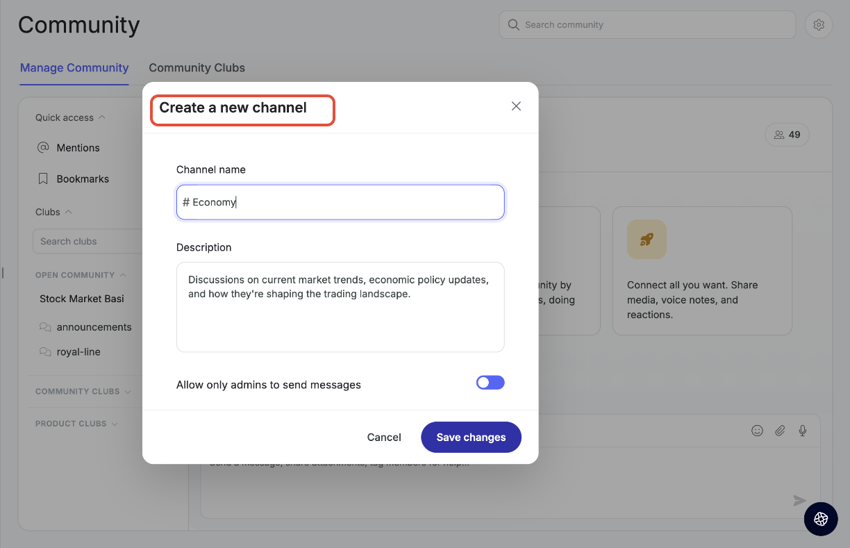Switch to the Community Clubs tab

[x=197, y=68]
